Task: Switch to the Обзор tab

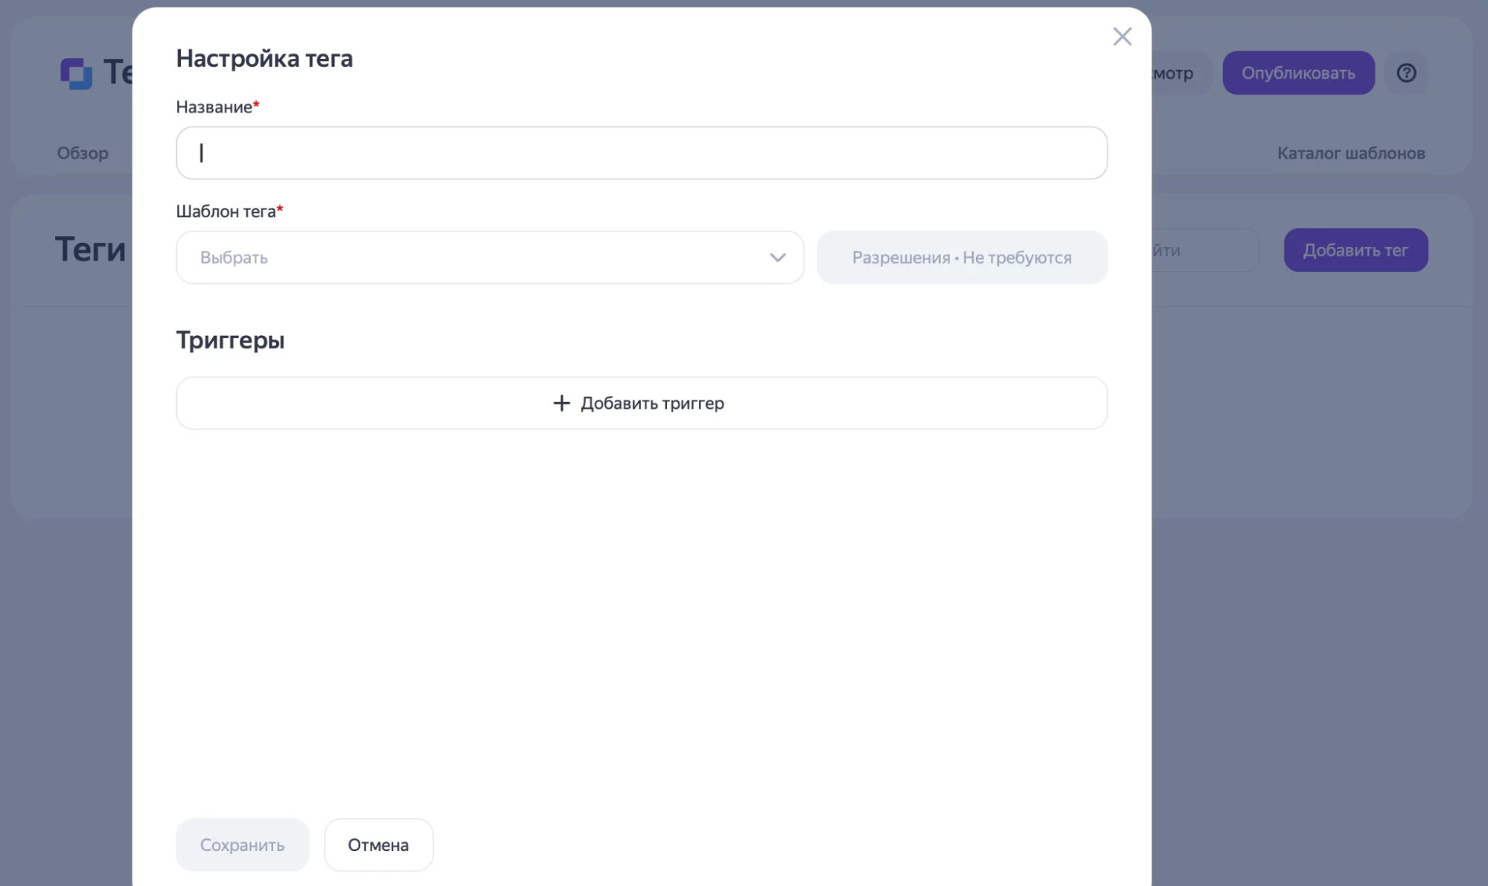Action: 83,153
